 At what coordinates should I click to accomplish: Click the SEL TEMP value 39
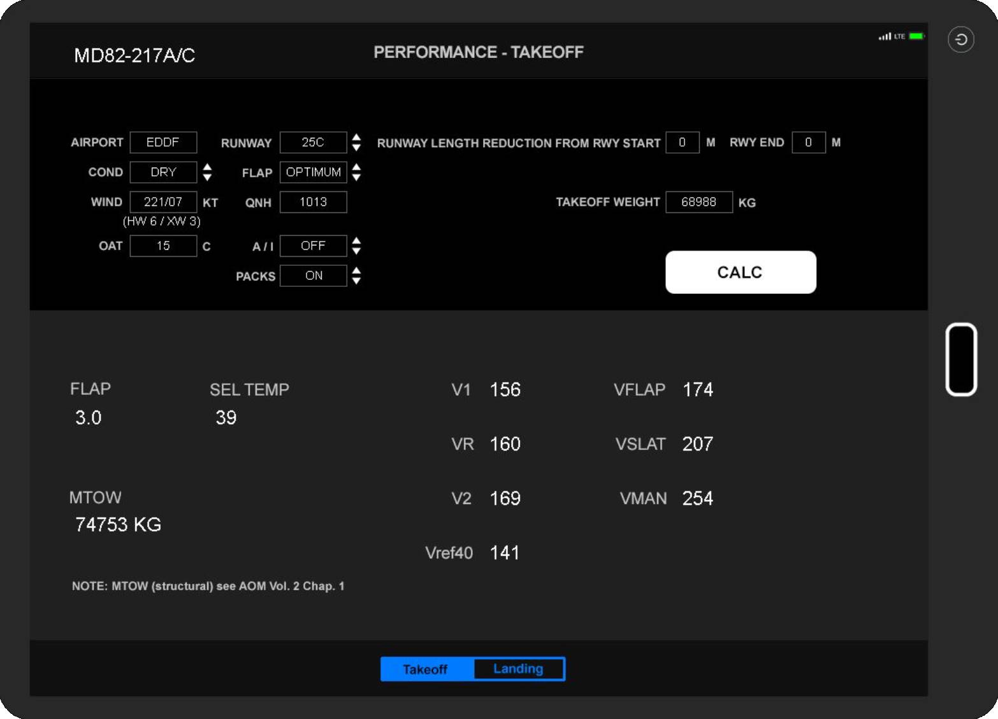226,418
